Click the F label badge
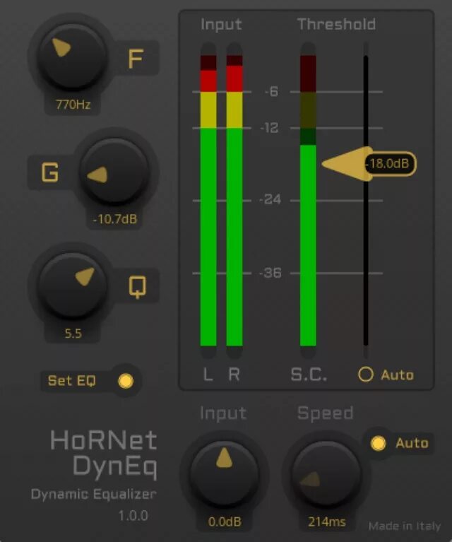 136,59
